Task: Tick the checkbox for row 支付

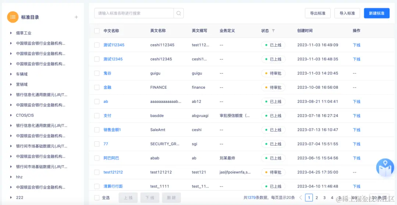Action: coord(97,116)
